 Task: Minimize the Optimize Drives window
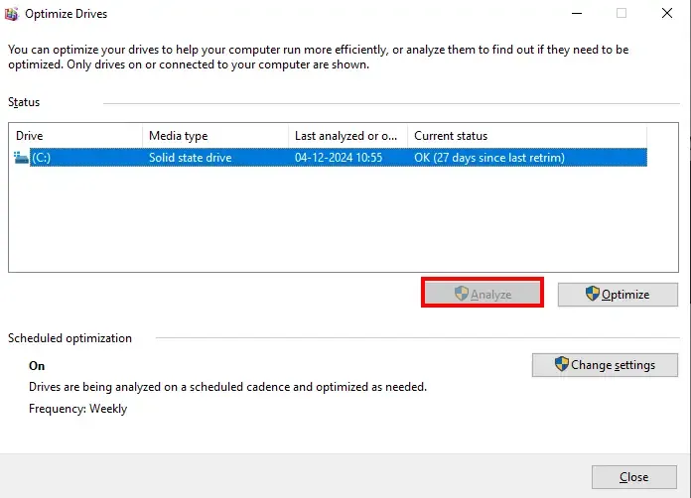(x=577, y=13)
